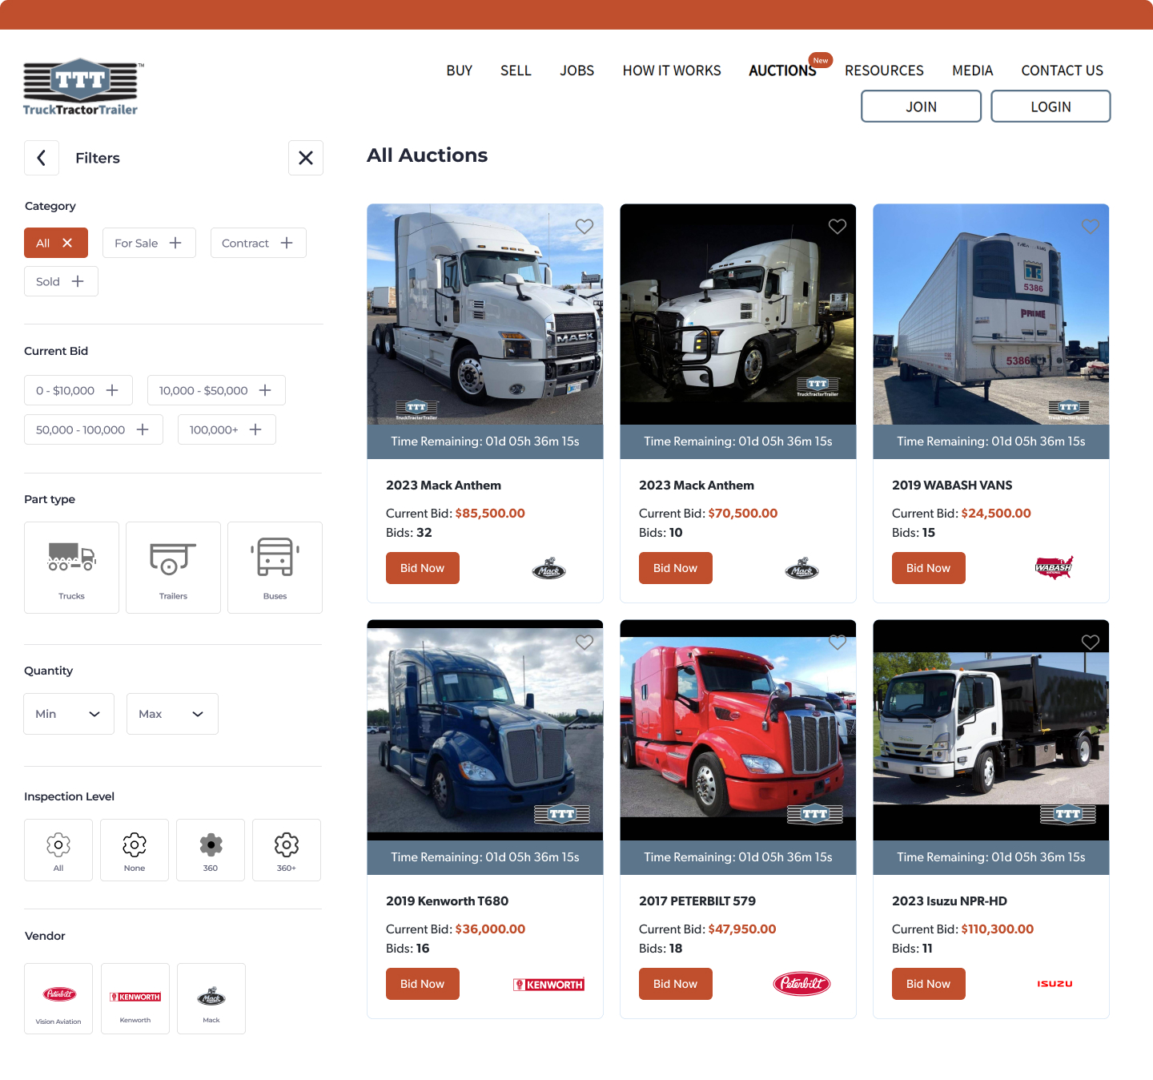Viewport: 1153px width, 1080px height.
Task: Open the MEDIA nav item
Action: [x=973, y=71]
